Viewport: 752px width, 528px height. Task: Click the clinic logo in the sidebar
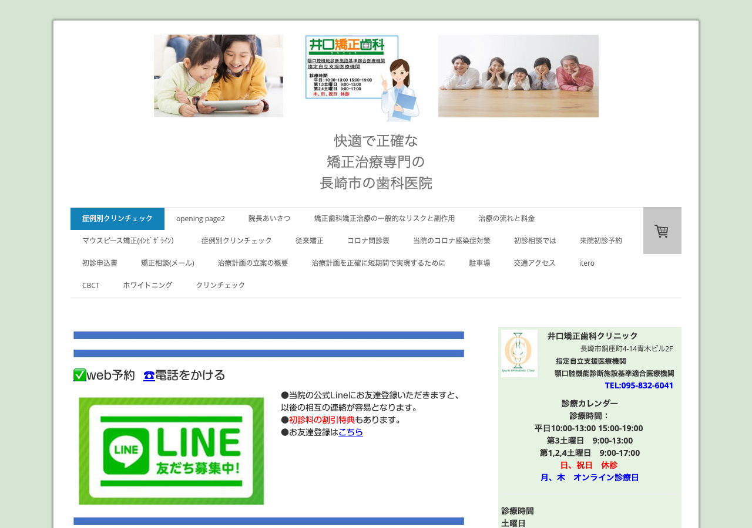coord(519,353)
